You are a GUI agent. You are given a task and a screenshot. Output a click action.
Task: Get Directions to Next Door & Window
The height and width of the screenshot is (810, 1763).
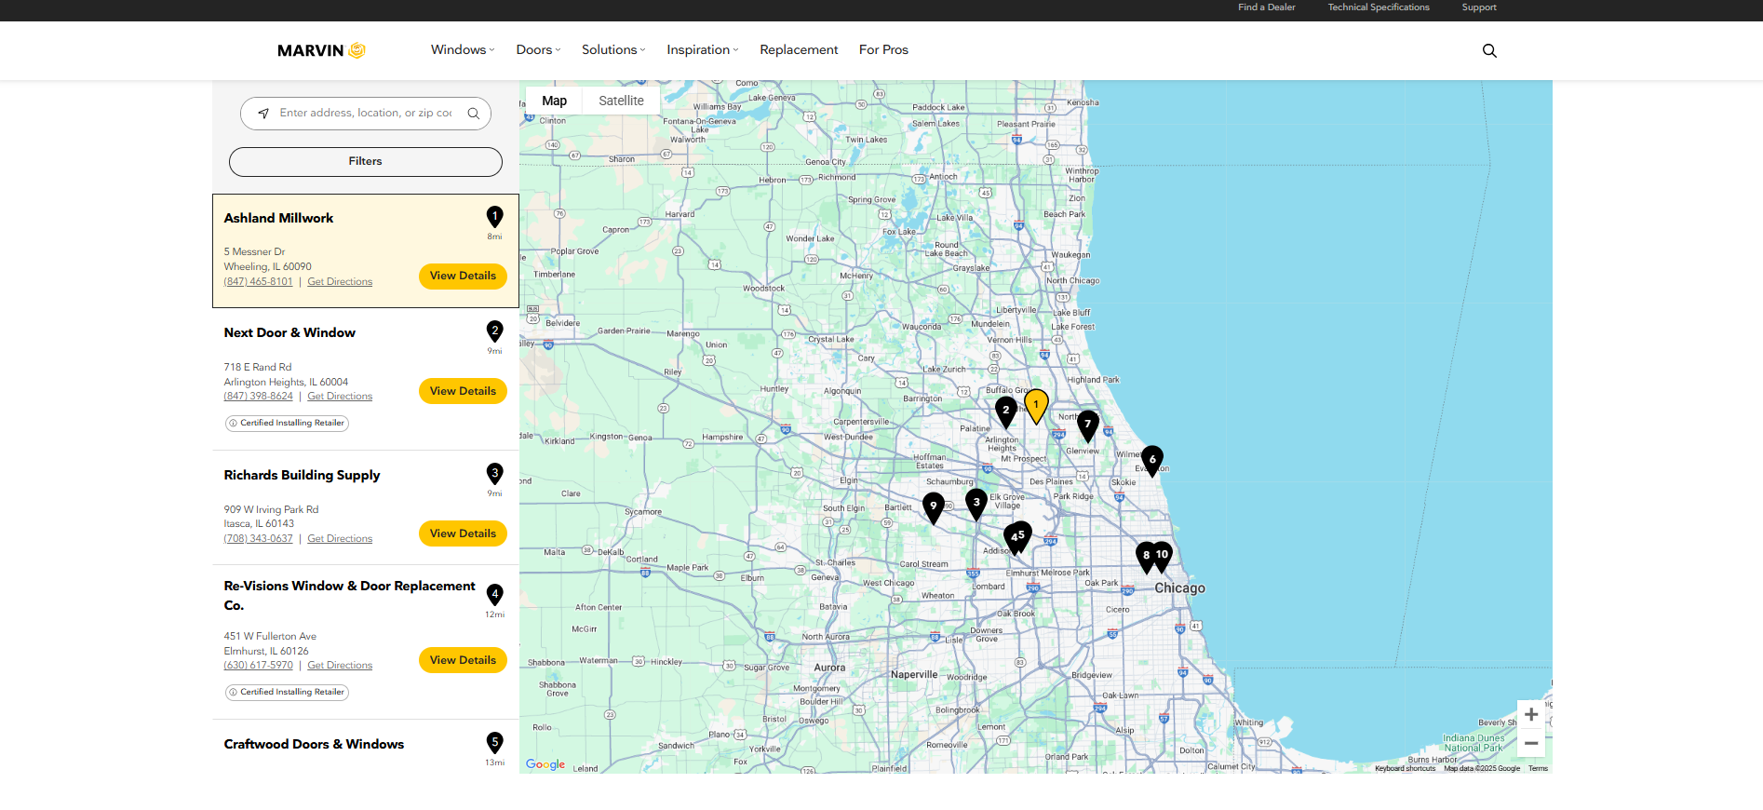click(340, 397)
